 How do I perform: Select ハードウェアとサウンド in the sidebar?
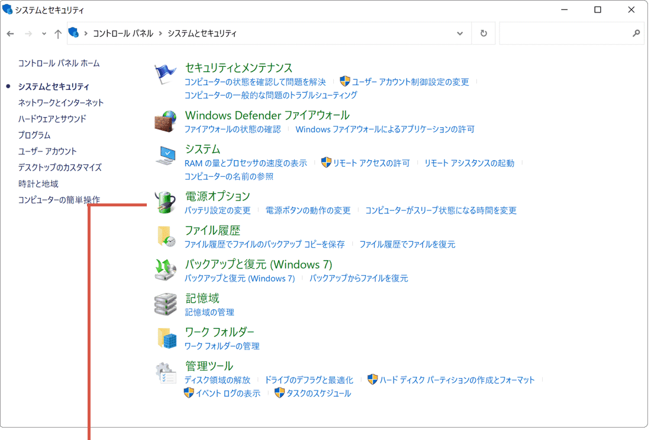(x=52, y=118)
